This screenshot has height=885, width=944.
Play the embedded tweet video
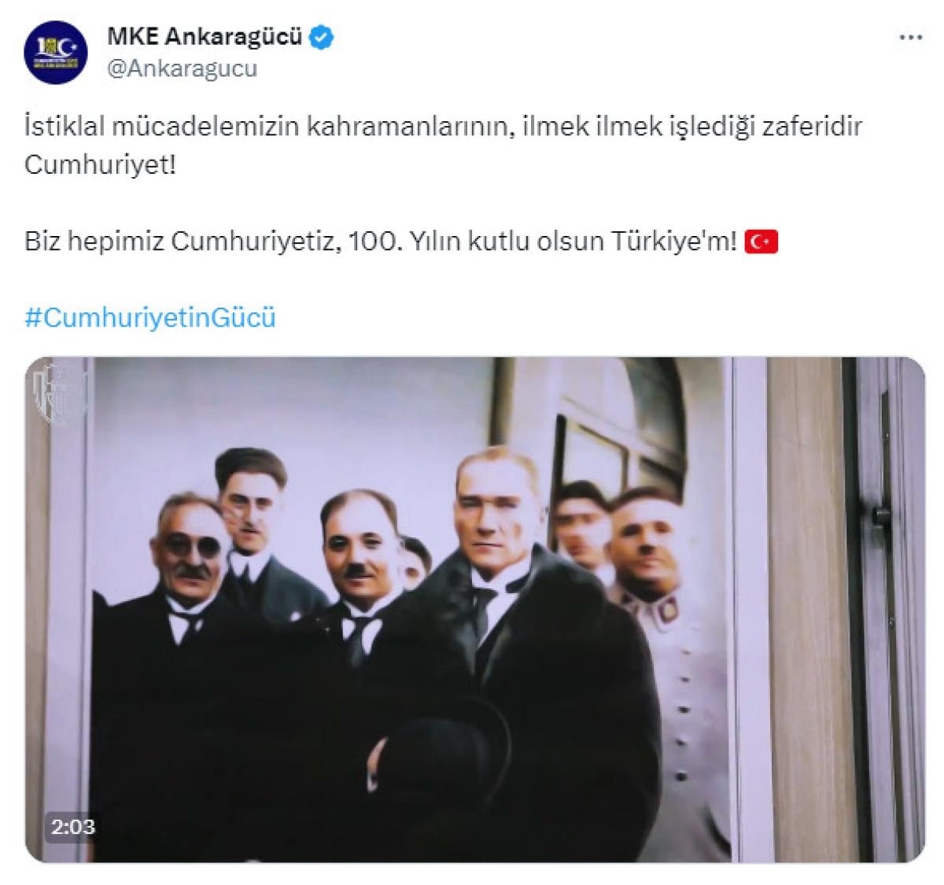point(475,610)
